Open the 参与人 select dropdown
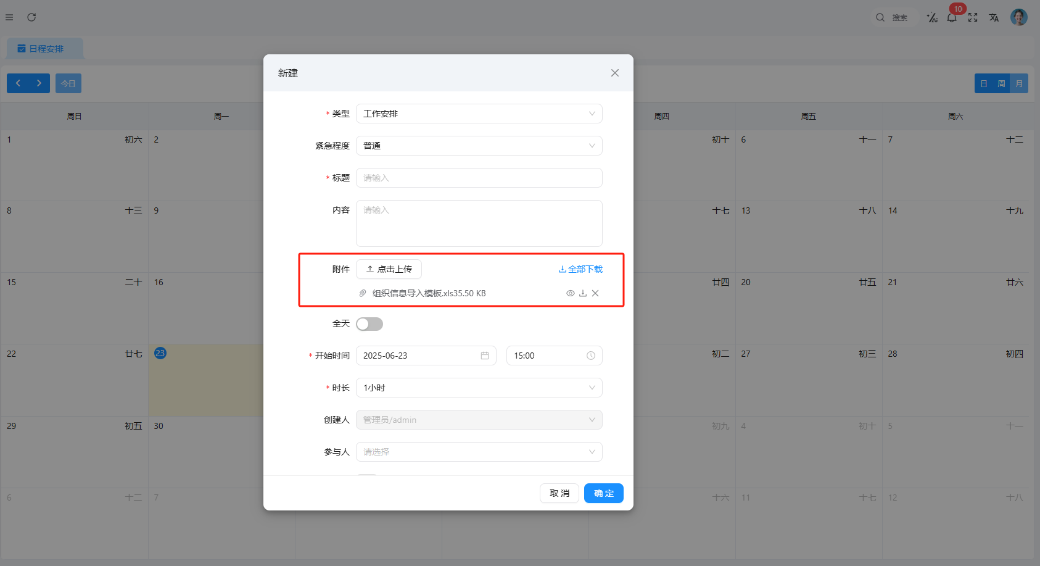Image resolution: width=1040 pixels, height=566 pixels. [479, 452]
